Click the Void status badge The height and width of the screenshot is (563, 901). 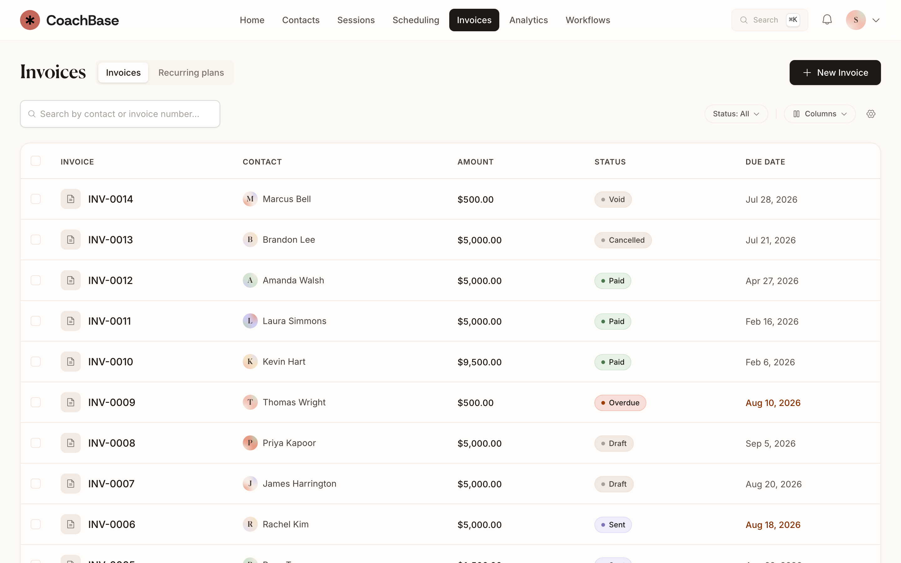(x=613, y=200)
